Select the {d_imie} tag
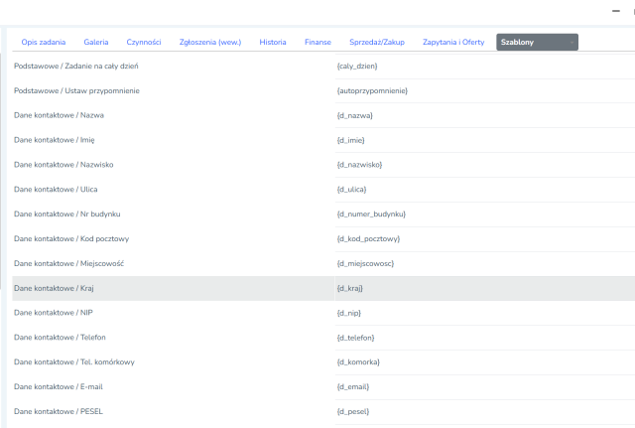This screenshot has height=428, width=635. click(x=350, y=140)
